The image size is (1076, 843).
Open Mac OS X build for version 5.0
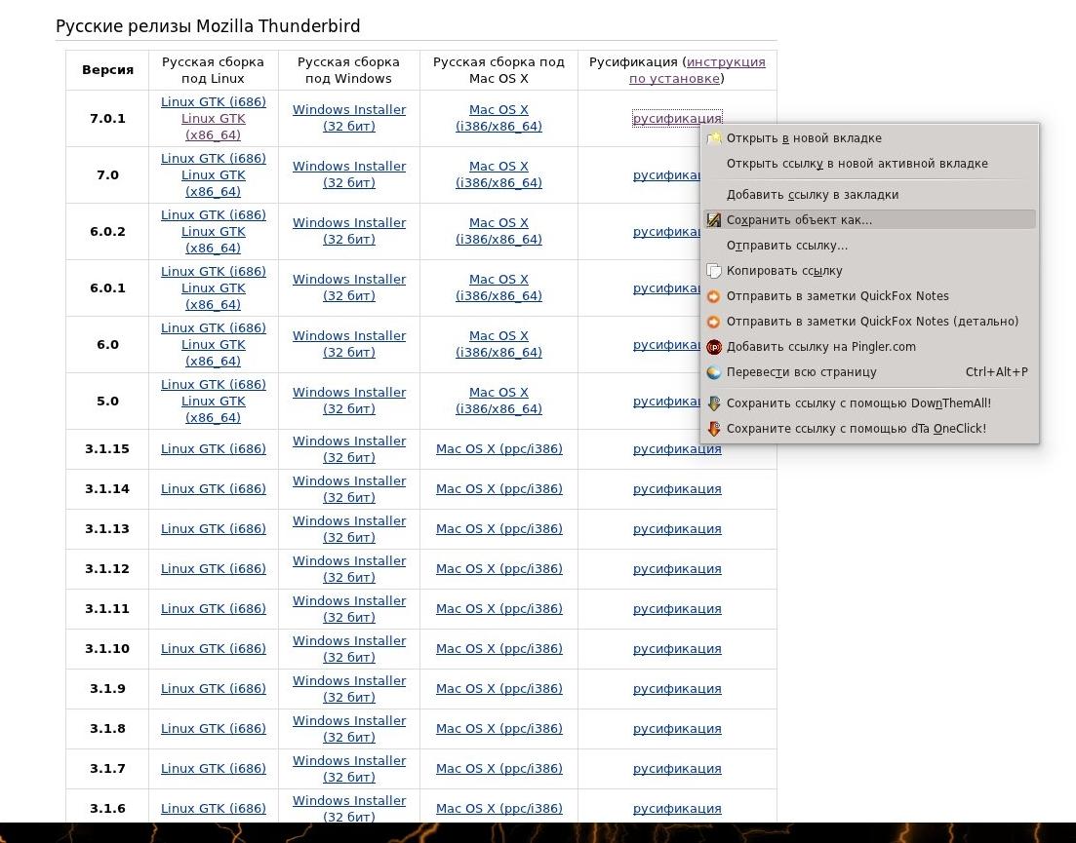pyautogui.click(x=498, y=401)
